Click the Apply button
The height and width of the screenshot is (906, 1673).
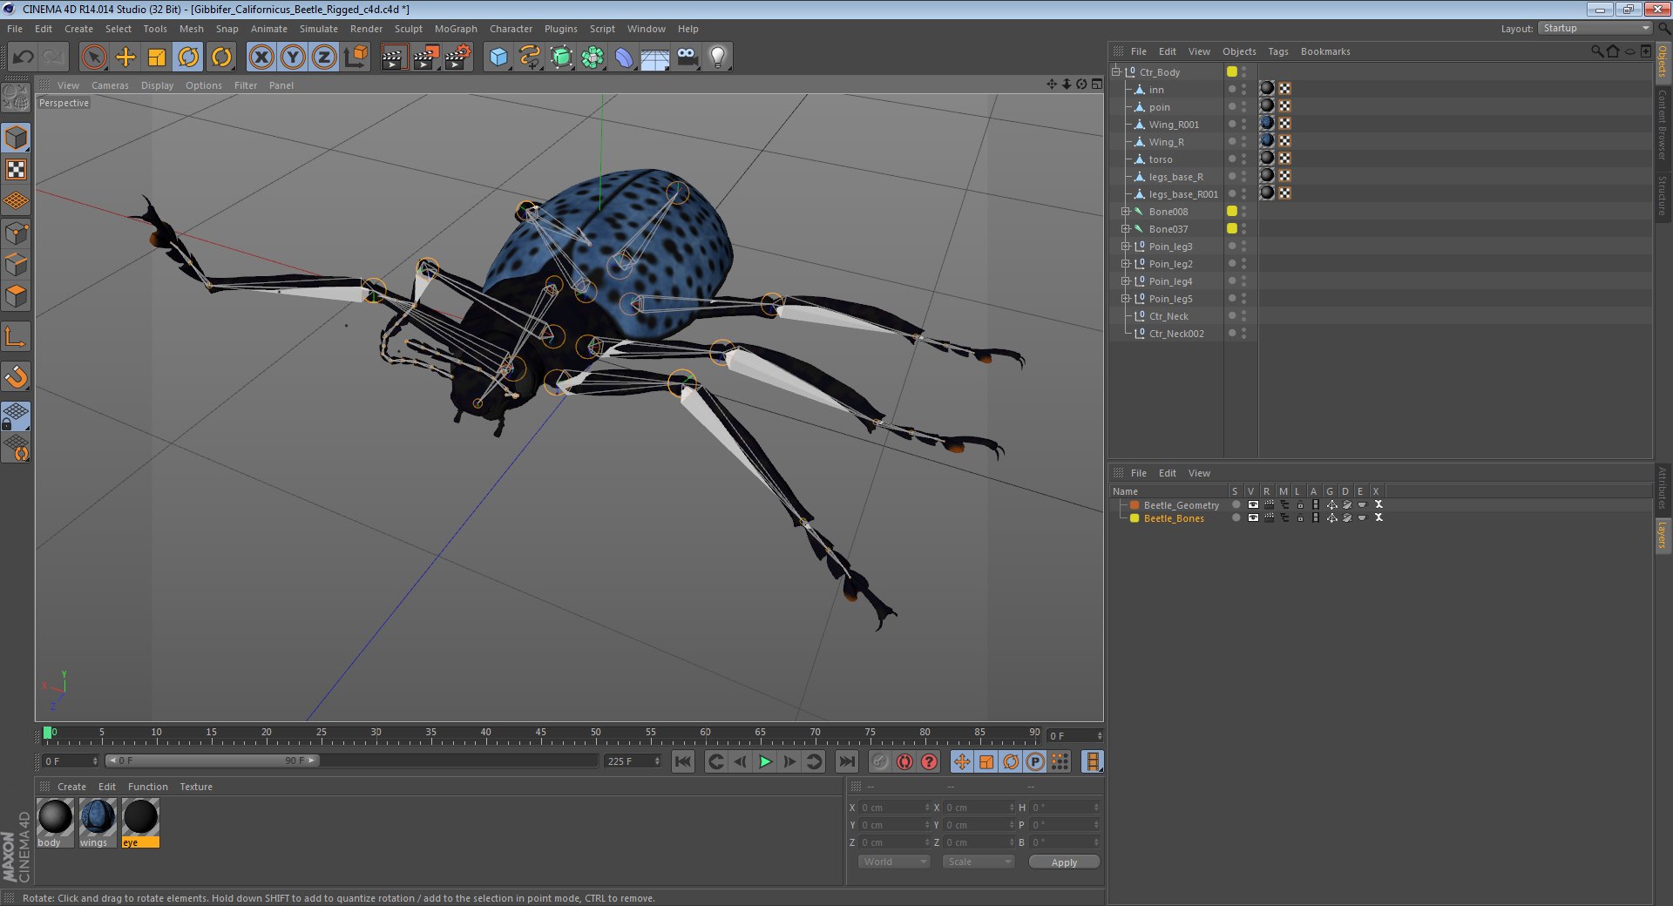point(1064,862)
